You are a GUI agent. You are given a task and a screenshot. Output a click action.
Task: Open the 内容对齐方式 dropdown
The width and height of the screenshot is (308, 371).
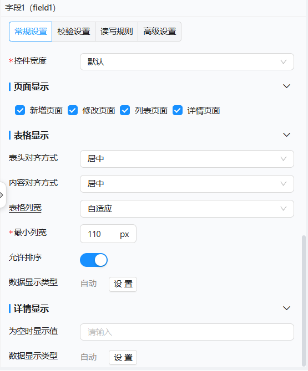click(x=187, y=184)
